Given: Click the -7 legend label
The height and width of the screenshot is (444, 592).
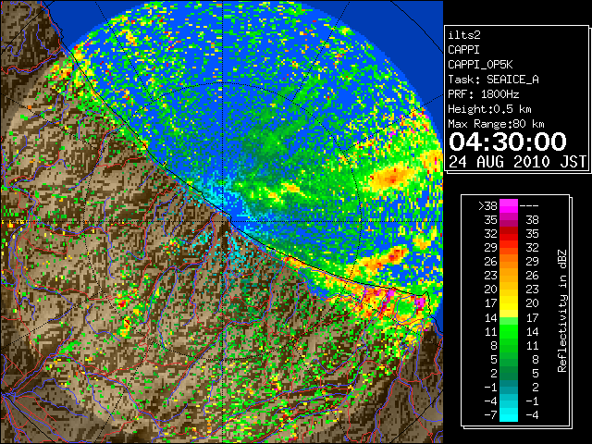Looking at the screenshot, I should coord(490,415).
